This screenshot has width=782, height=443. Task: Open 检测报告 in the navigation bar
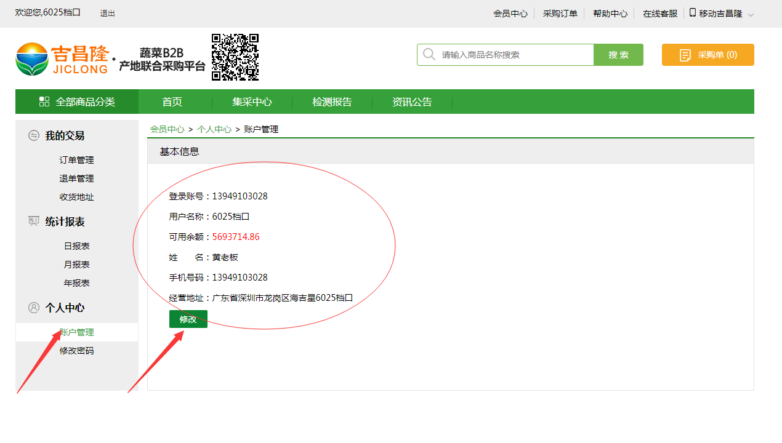point(332,102)
